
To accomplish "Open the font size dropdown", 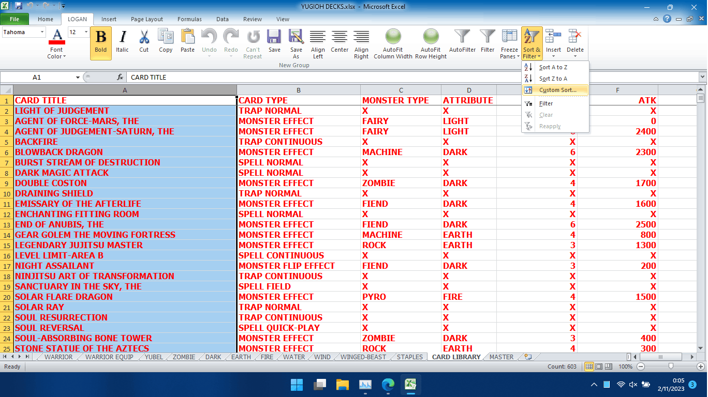I will pos(86,32).
